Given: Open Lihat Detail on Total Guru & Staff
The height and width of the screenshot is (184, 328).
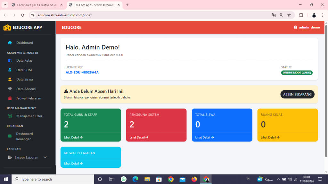Looking at the screenshot, I should pos(73,137).
